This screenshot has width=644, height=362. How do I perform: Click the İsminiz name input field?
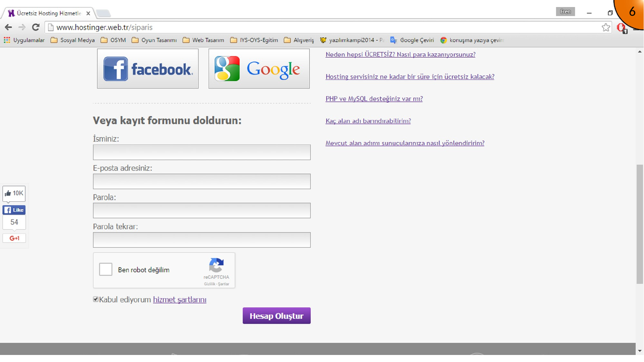pos(202,152)
